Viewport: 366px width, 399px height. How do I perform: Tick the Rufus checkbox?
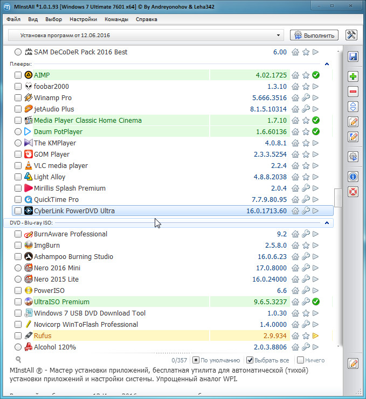click(x=18, y=335)
